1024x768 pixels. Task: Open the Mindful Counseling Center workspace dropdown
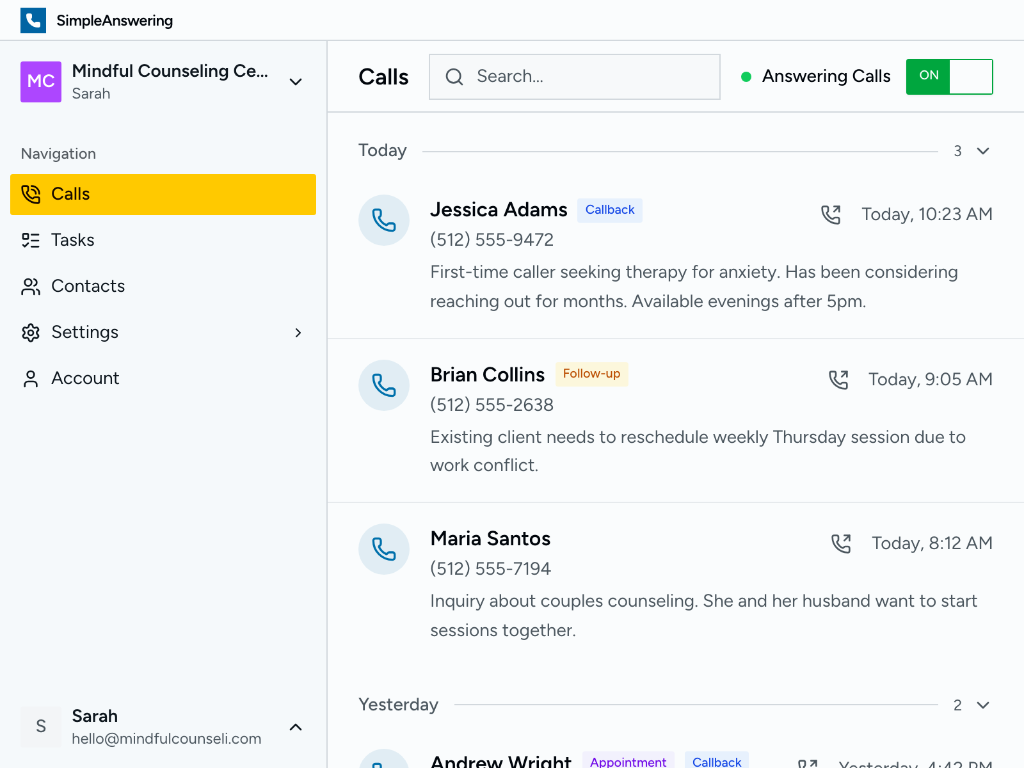[295, 82]
